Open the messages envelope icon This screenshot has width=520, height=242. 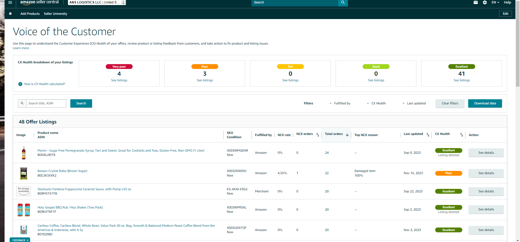click(475, 2)
